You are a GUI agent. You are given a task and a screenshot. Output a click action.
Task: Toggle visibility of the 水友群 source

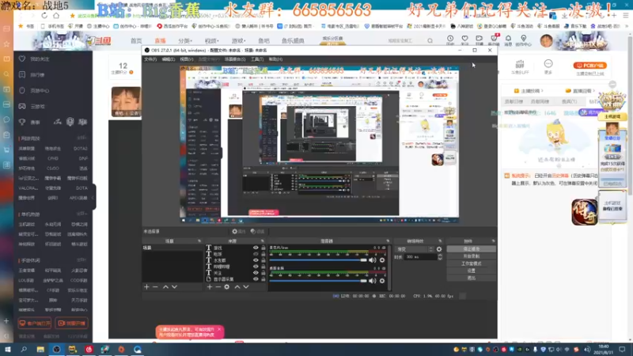click(x=256, y=260)
